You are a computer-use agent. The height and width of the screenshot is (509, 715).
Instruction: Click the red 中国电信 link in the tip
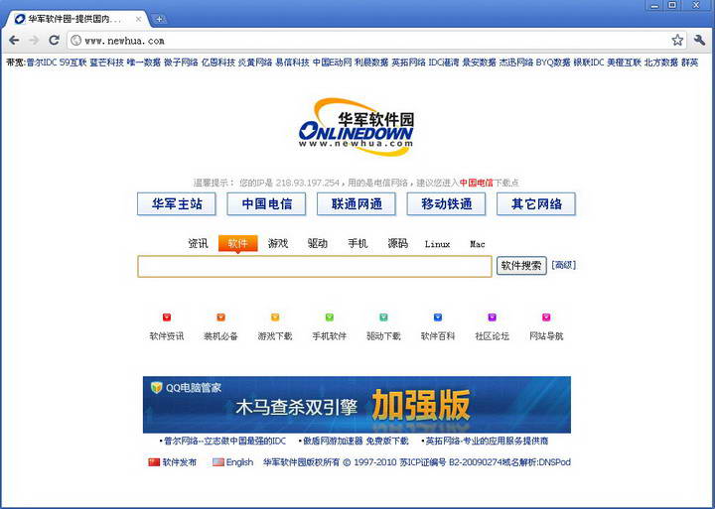point(476,183)
